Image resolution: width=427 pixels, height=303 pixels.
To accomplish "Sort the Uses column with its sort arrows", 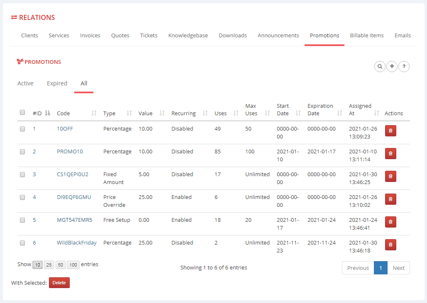I will pos(235,113).
